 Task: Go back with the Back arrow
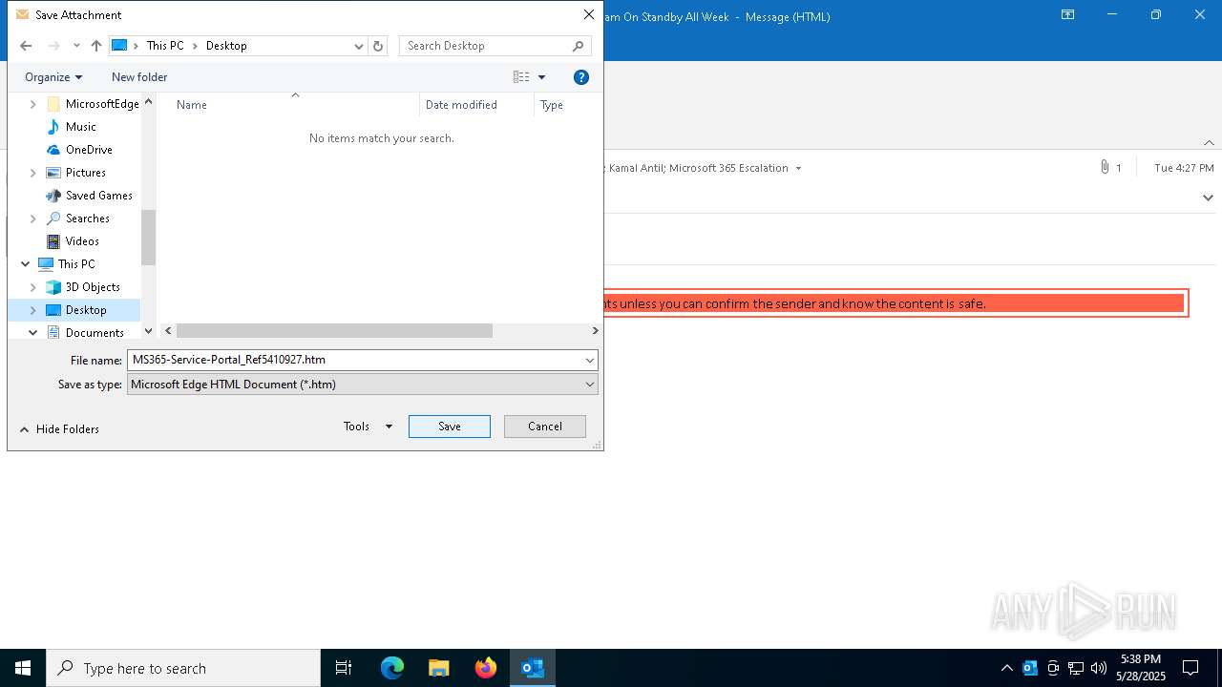click(26, 46)
